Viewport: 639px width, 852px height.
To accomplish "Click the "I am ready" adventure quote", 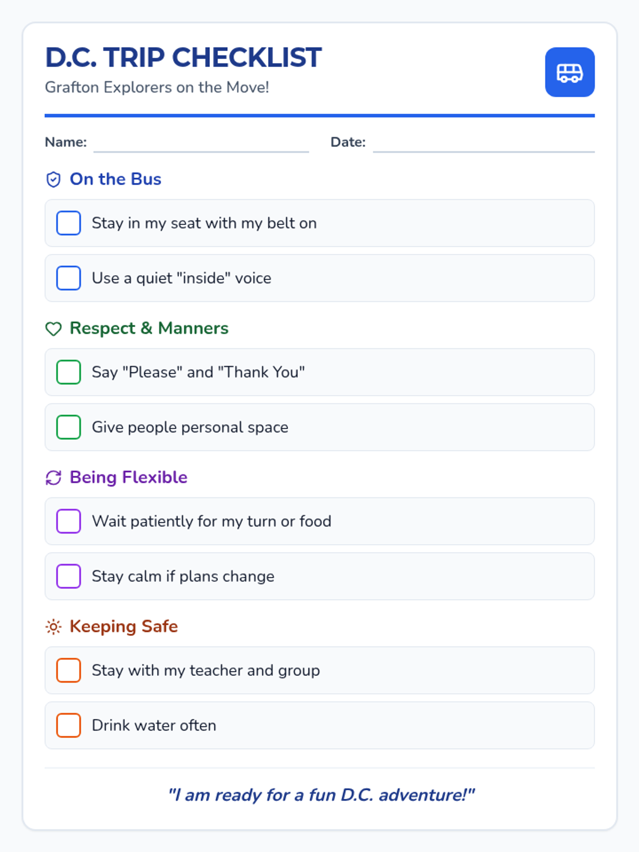I will [x=321, y=795].
